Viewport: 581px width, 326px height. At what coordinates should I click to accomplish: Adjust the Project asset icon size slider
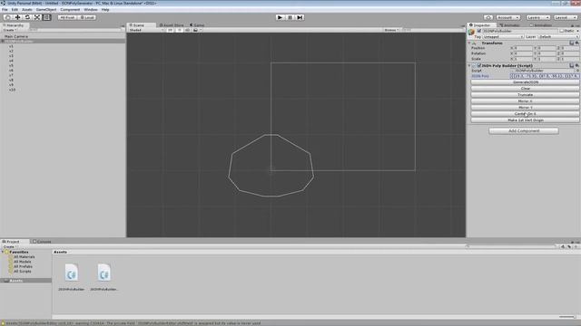[x=566, y=317]
